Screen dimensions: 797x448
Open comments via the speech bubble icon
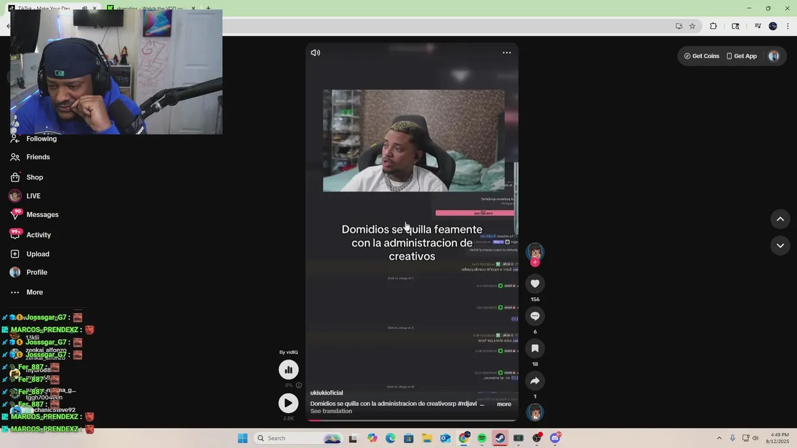point(535,316)
